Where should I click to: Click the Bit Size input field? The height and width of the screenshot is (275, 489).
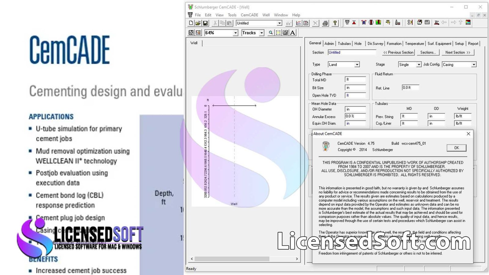[x=355, y=88]
